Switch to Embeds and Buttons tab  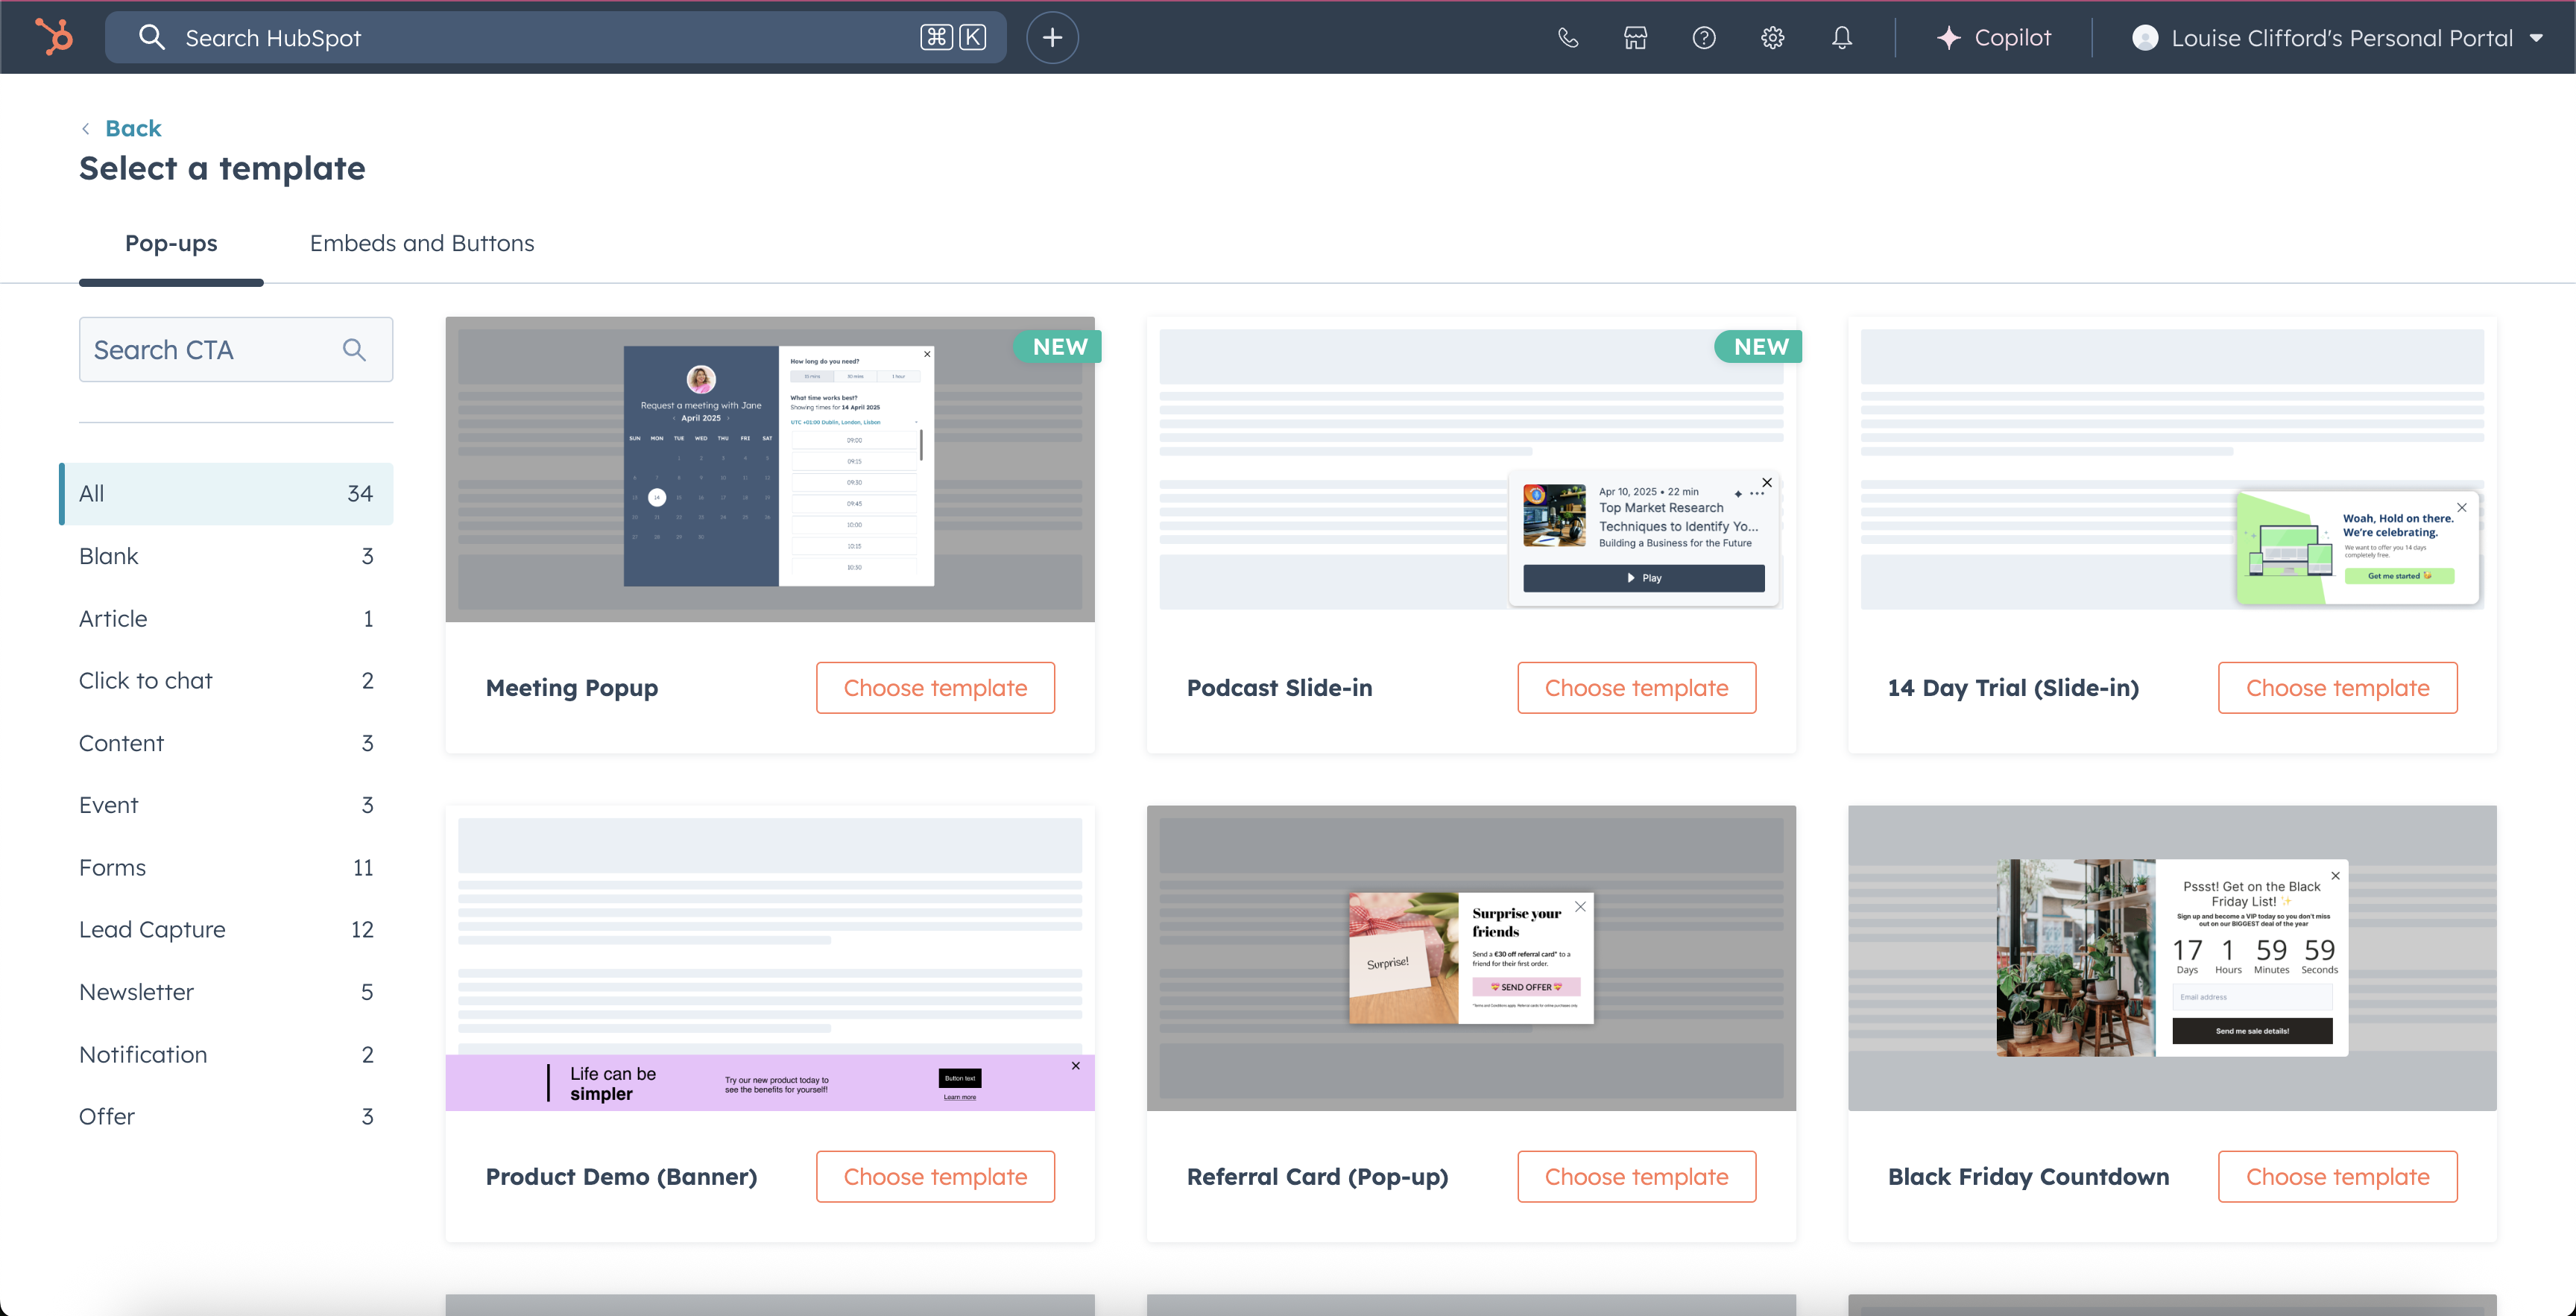pyautogui.click(x=422, y=243)
